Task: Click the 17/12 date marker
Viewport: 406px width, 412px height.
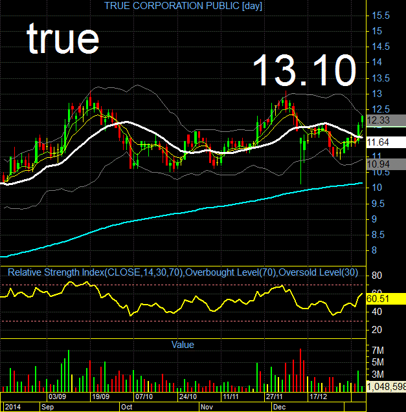Action: tap(319, 396)
